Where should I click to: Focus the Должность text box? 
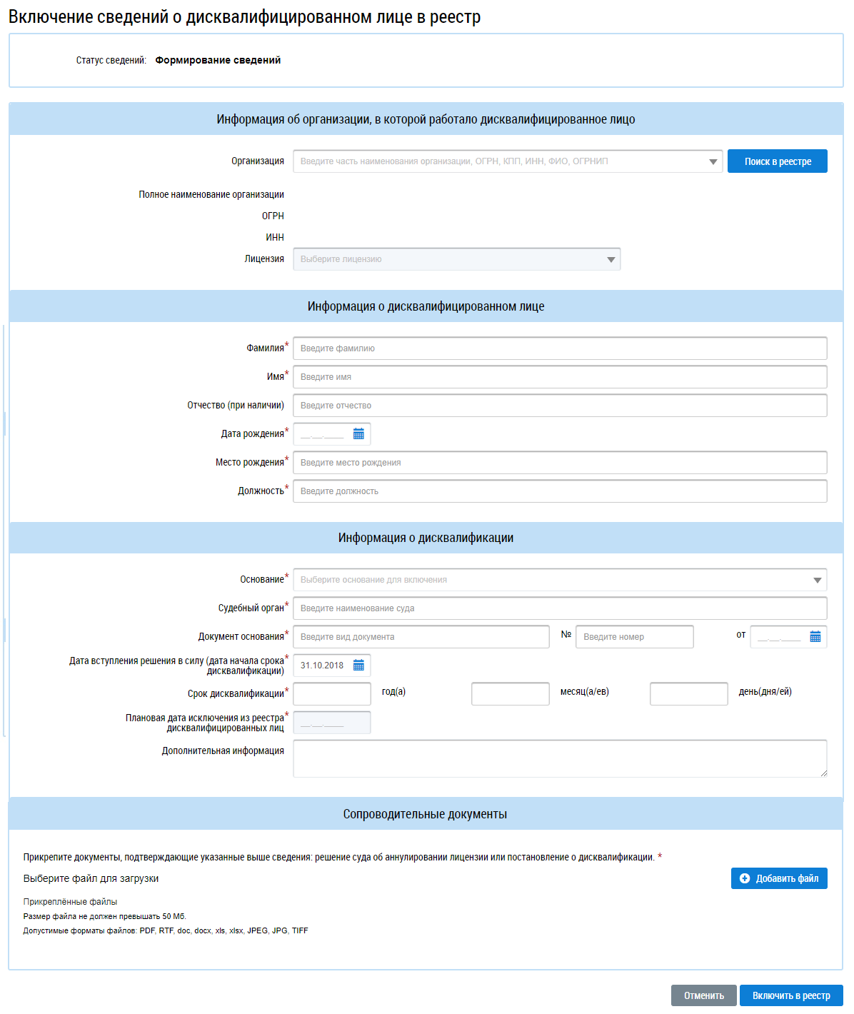pos(560,491)
